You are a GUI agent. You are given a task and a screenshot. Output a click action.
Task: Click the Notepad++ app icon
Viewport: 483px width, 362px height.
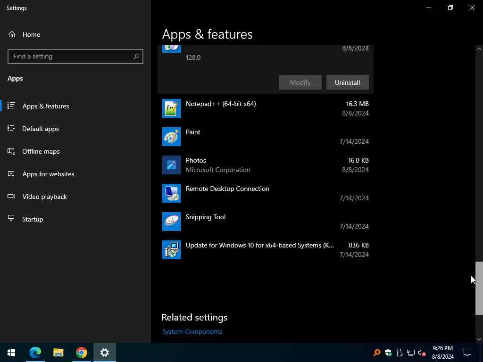point(172,108)
